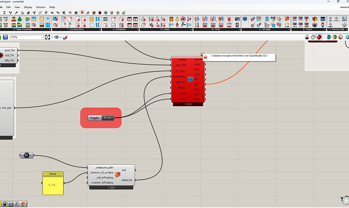Screen dimensions: 349x208
Task: Click the orange preview mesh quality sphere
Action: click(x=340, y=37)
